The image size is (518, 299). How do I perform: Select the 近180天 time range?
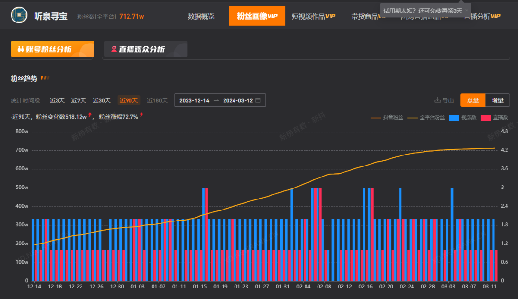157,100
